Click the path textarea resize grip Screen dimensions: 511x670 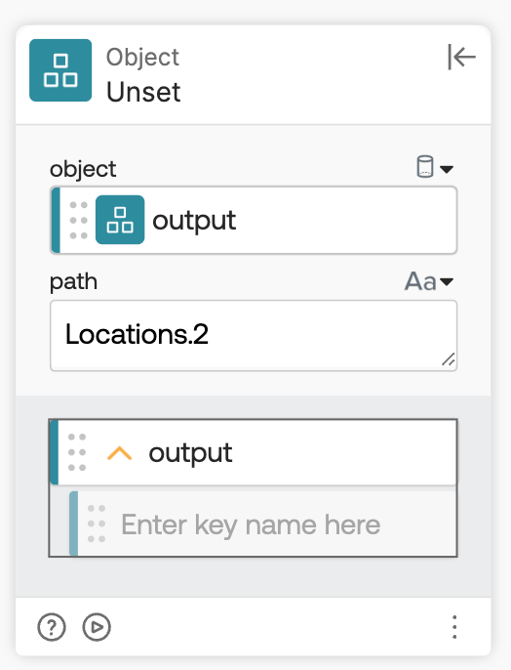(x=449, y=359)
